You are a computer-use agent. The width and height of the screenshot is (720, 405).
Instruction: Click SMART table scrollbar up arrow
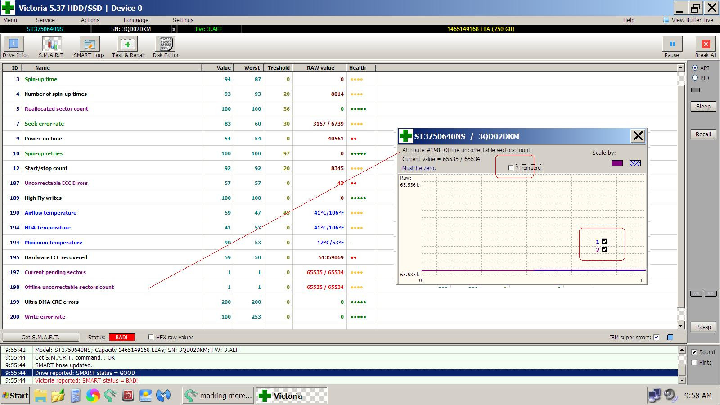pyautogui.click(x=681, y=68)
